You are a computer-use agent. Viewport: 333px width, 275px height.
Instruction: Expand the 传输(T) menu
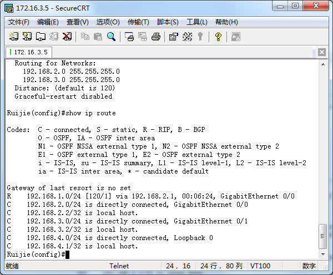click(138, 22)
